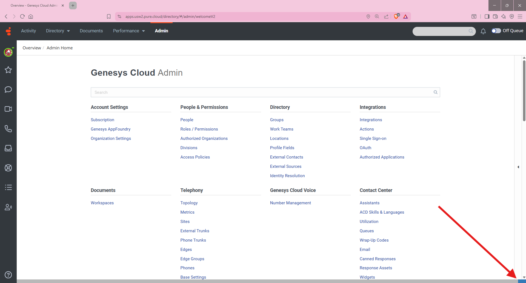Image resolution: width=526 pixels, height=283 pixels.
Task: Open the Video camera icon in sidebar
Action: click(x=8, y=109)
